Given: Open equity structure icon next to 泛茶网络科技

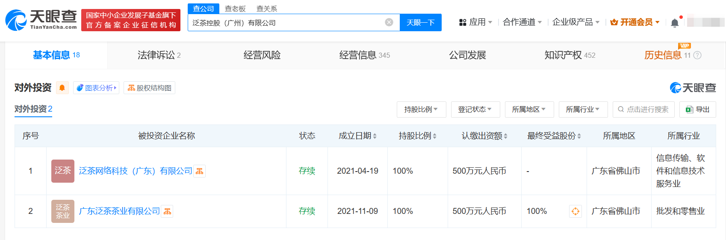Looking at the screenshot, I should (x=200, y=171).
